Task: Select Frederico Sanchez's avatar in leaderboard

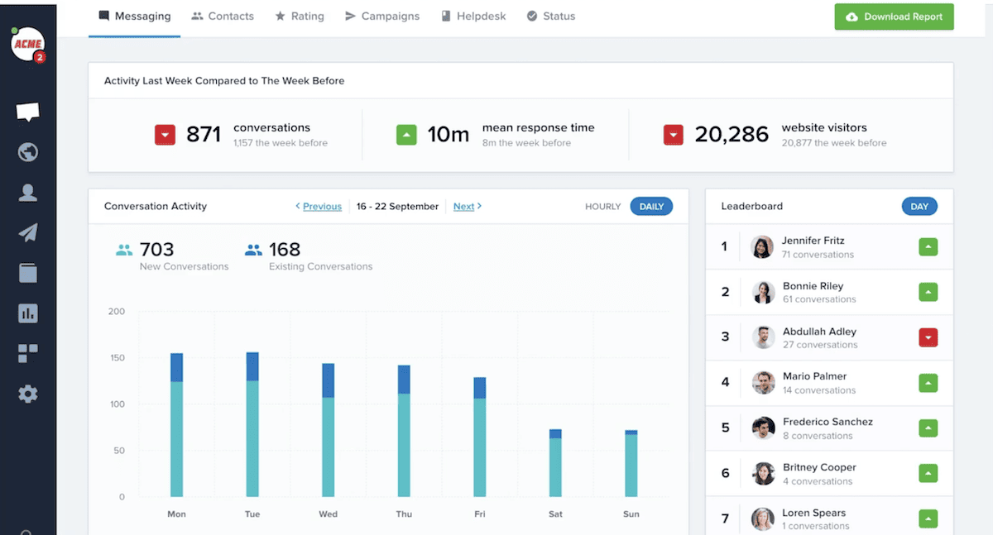Action: click(x=762, y=428)
